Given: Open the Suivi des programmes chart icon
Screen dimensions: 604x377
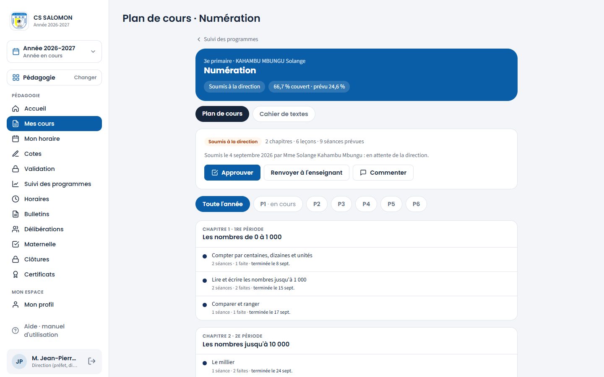Looking at the screenshot, I should 16,184.
